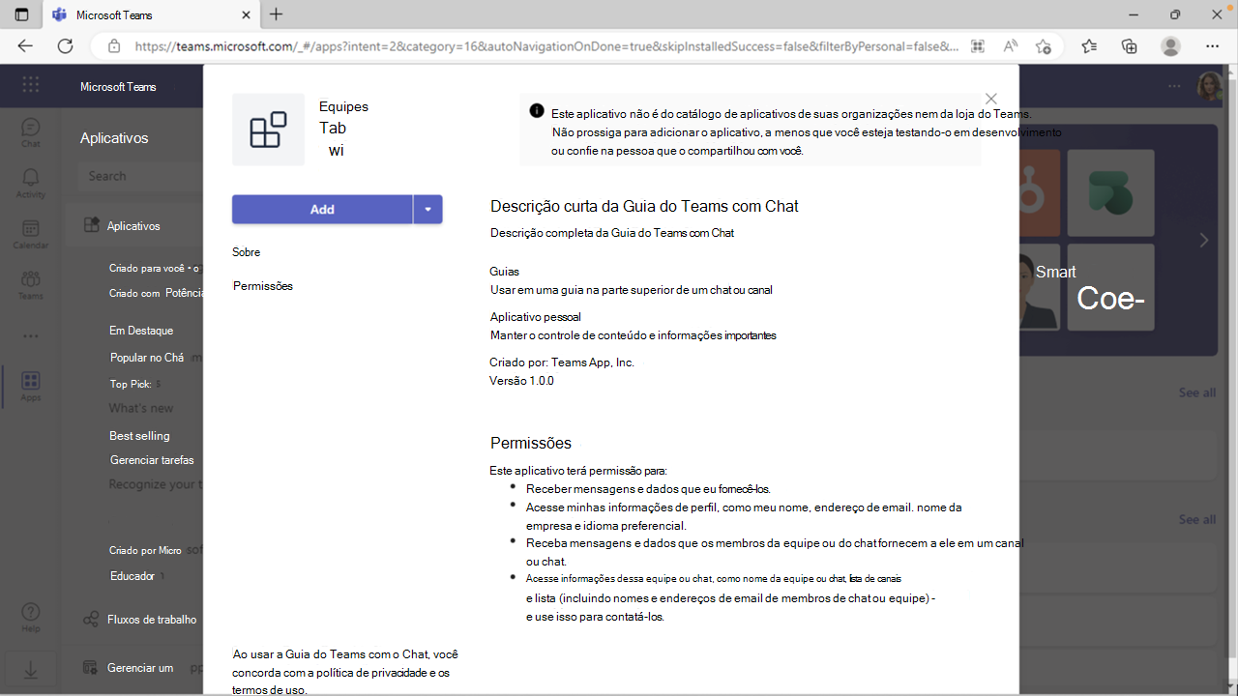Image resolution: width=1238 pixels, height=696 pixels.
Task: Open the Favorites list icon
Action: coord(1089,45)
